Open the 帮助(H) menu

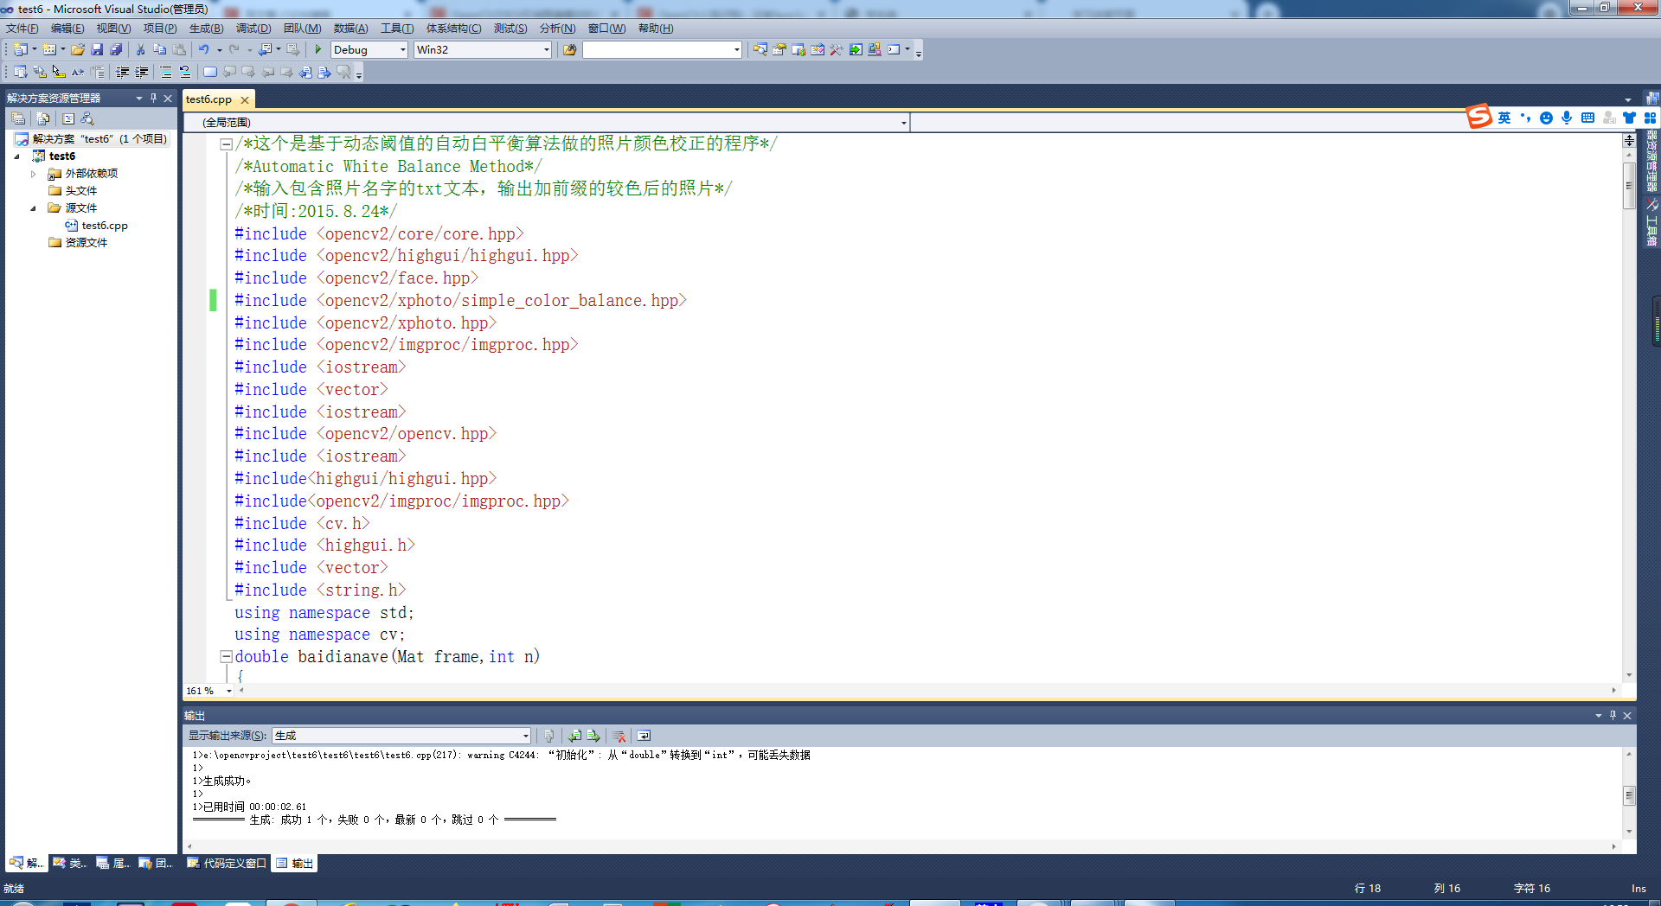656,29
